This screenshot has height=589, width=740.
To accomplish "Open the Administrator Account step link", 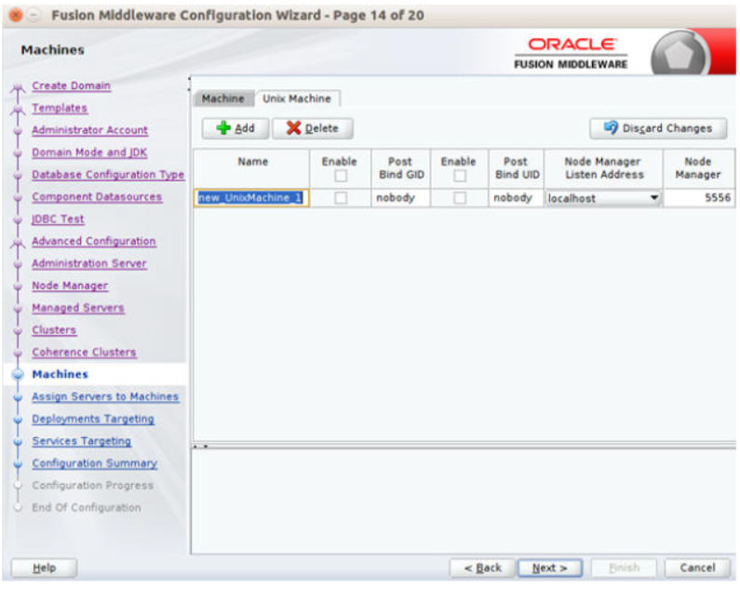I will [89, 130].
